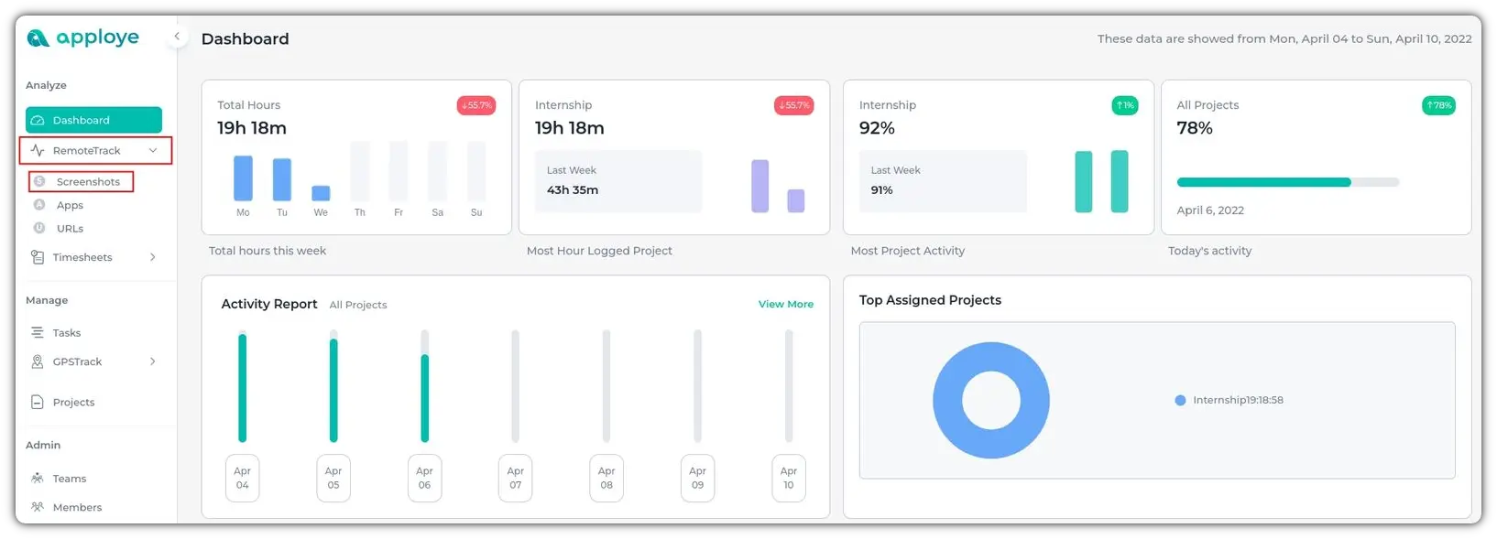
Task: Click View More in Activity Report
Action: click(785, 305)
